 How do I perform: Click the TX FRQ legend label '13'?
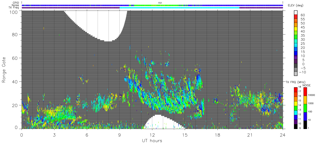click(x=300, y=110)
